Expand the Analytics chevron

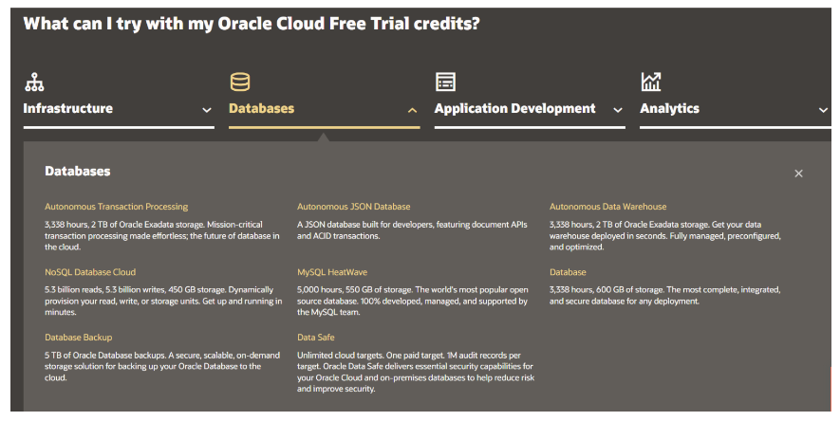click(823, 110)
